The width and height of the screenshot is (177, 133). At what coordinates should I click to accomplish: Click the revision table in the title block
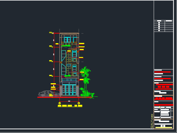[163, 26]
